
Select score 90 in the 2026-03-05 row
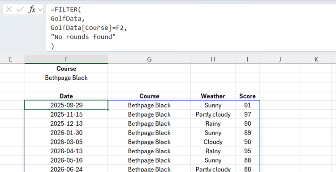247,142
